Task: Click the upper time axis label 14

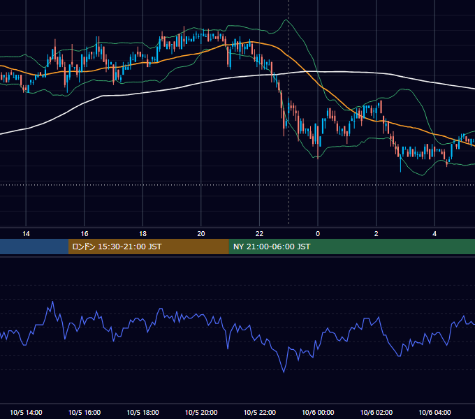Action: (26, 234)
